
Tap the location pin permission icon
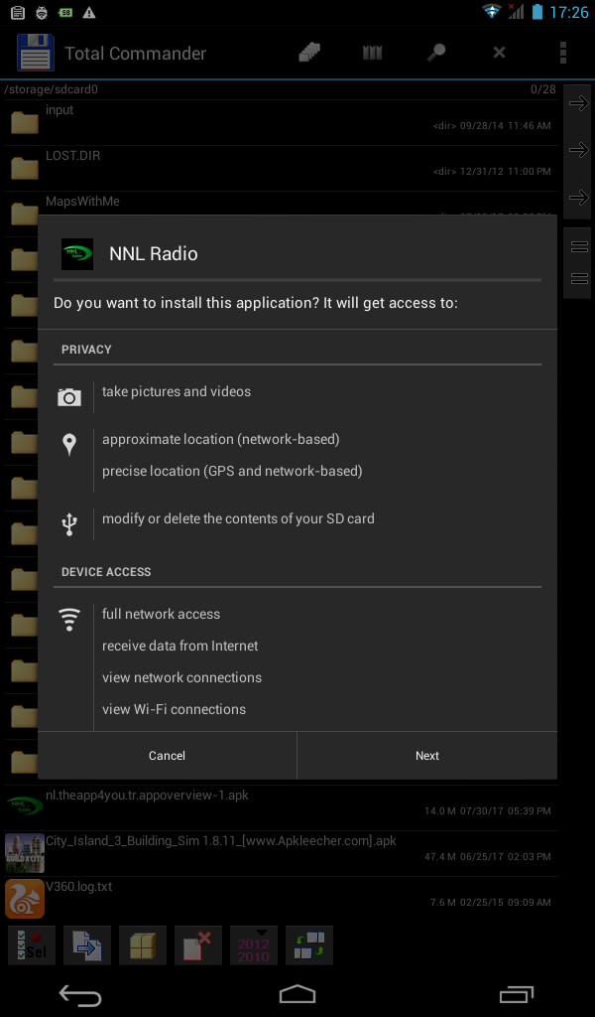(x=69, y=445)
